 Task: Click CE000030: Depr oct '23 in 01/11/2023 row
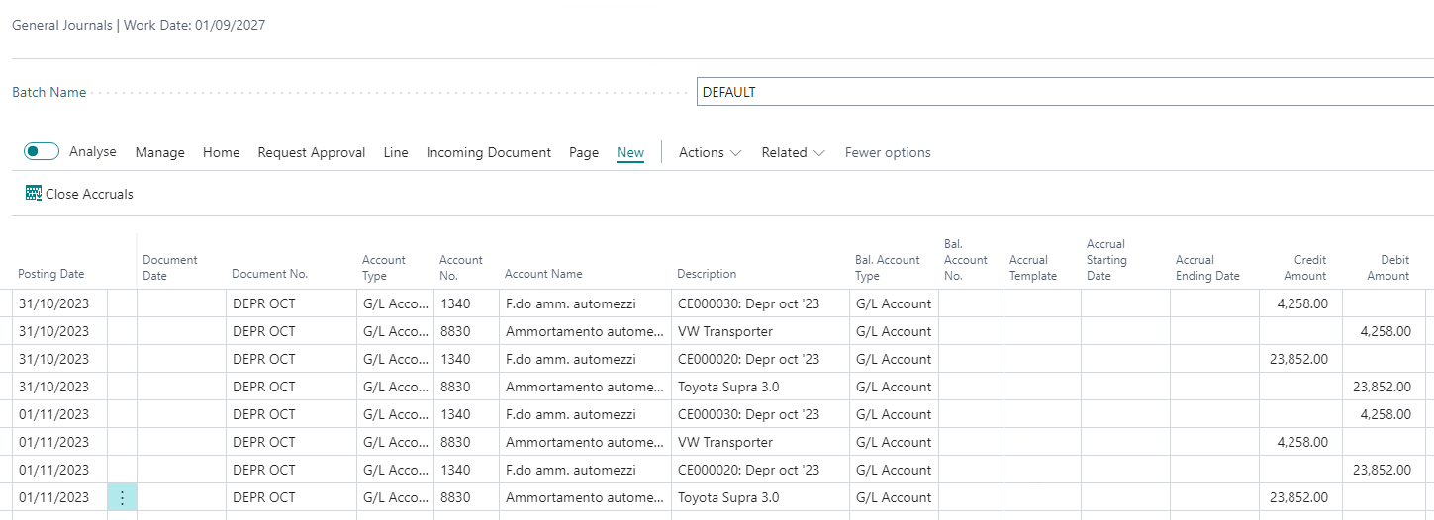point(748,414)
